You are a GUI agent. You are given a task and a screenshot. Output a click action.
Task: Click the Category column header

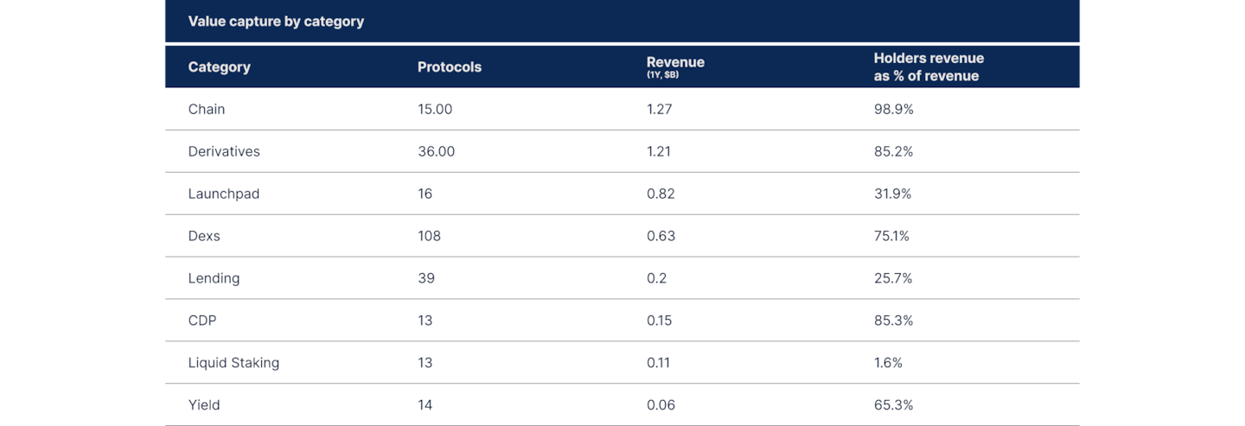click(220, 67)
